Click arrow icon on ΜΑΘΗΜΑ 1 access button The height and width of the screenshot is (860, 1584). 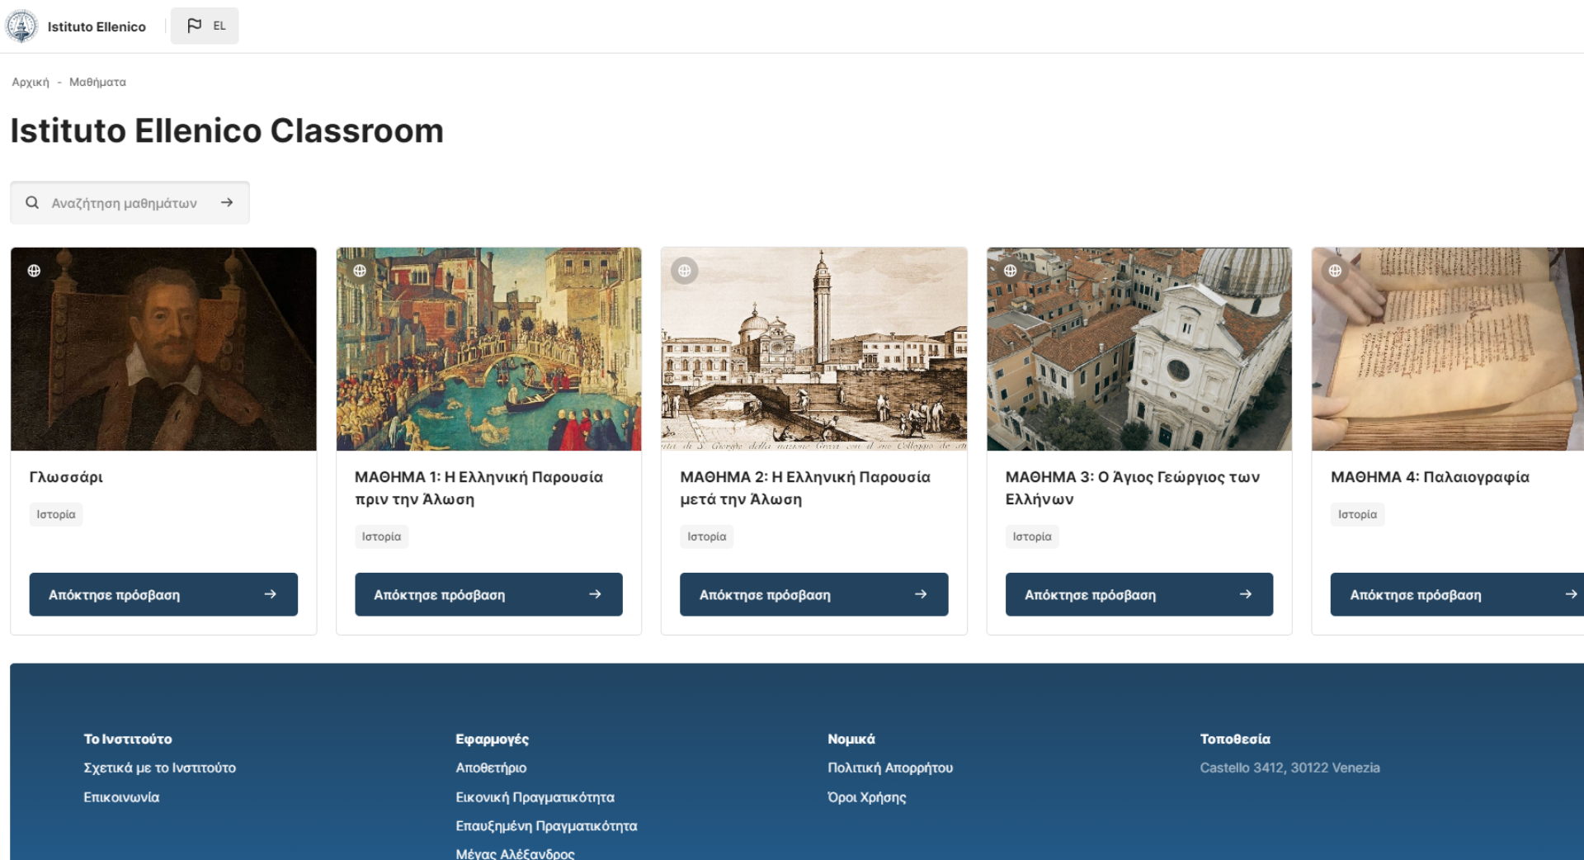[x=595, y=594]
